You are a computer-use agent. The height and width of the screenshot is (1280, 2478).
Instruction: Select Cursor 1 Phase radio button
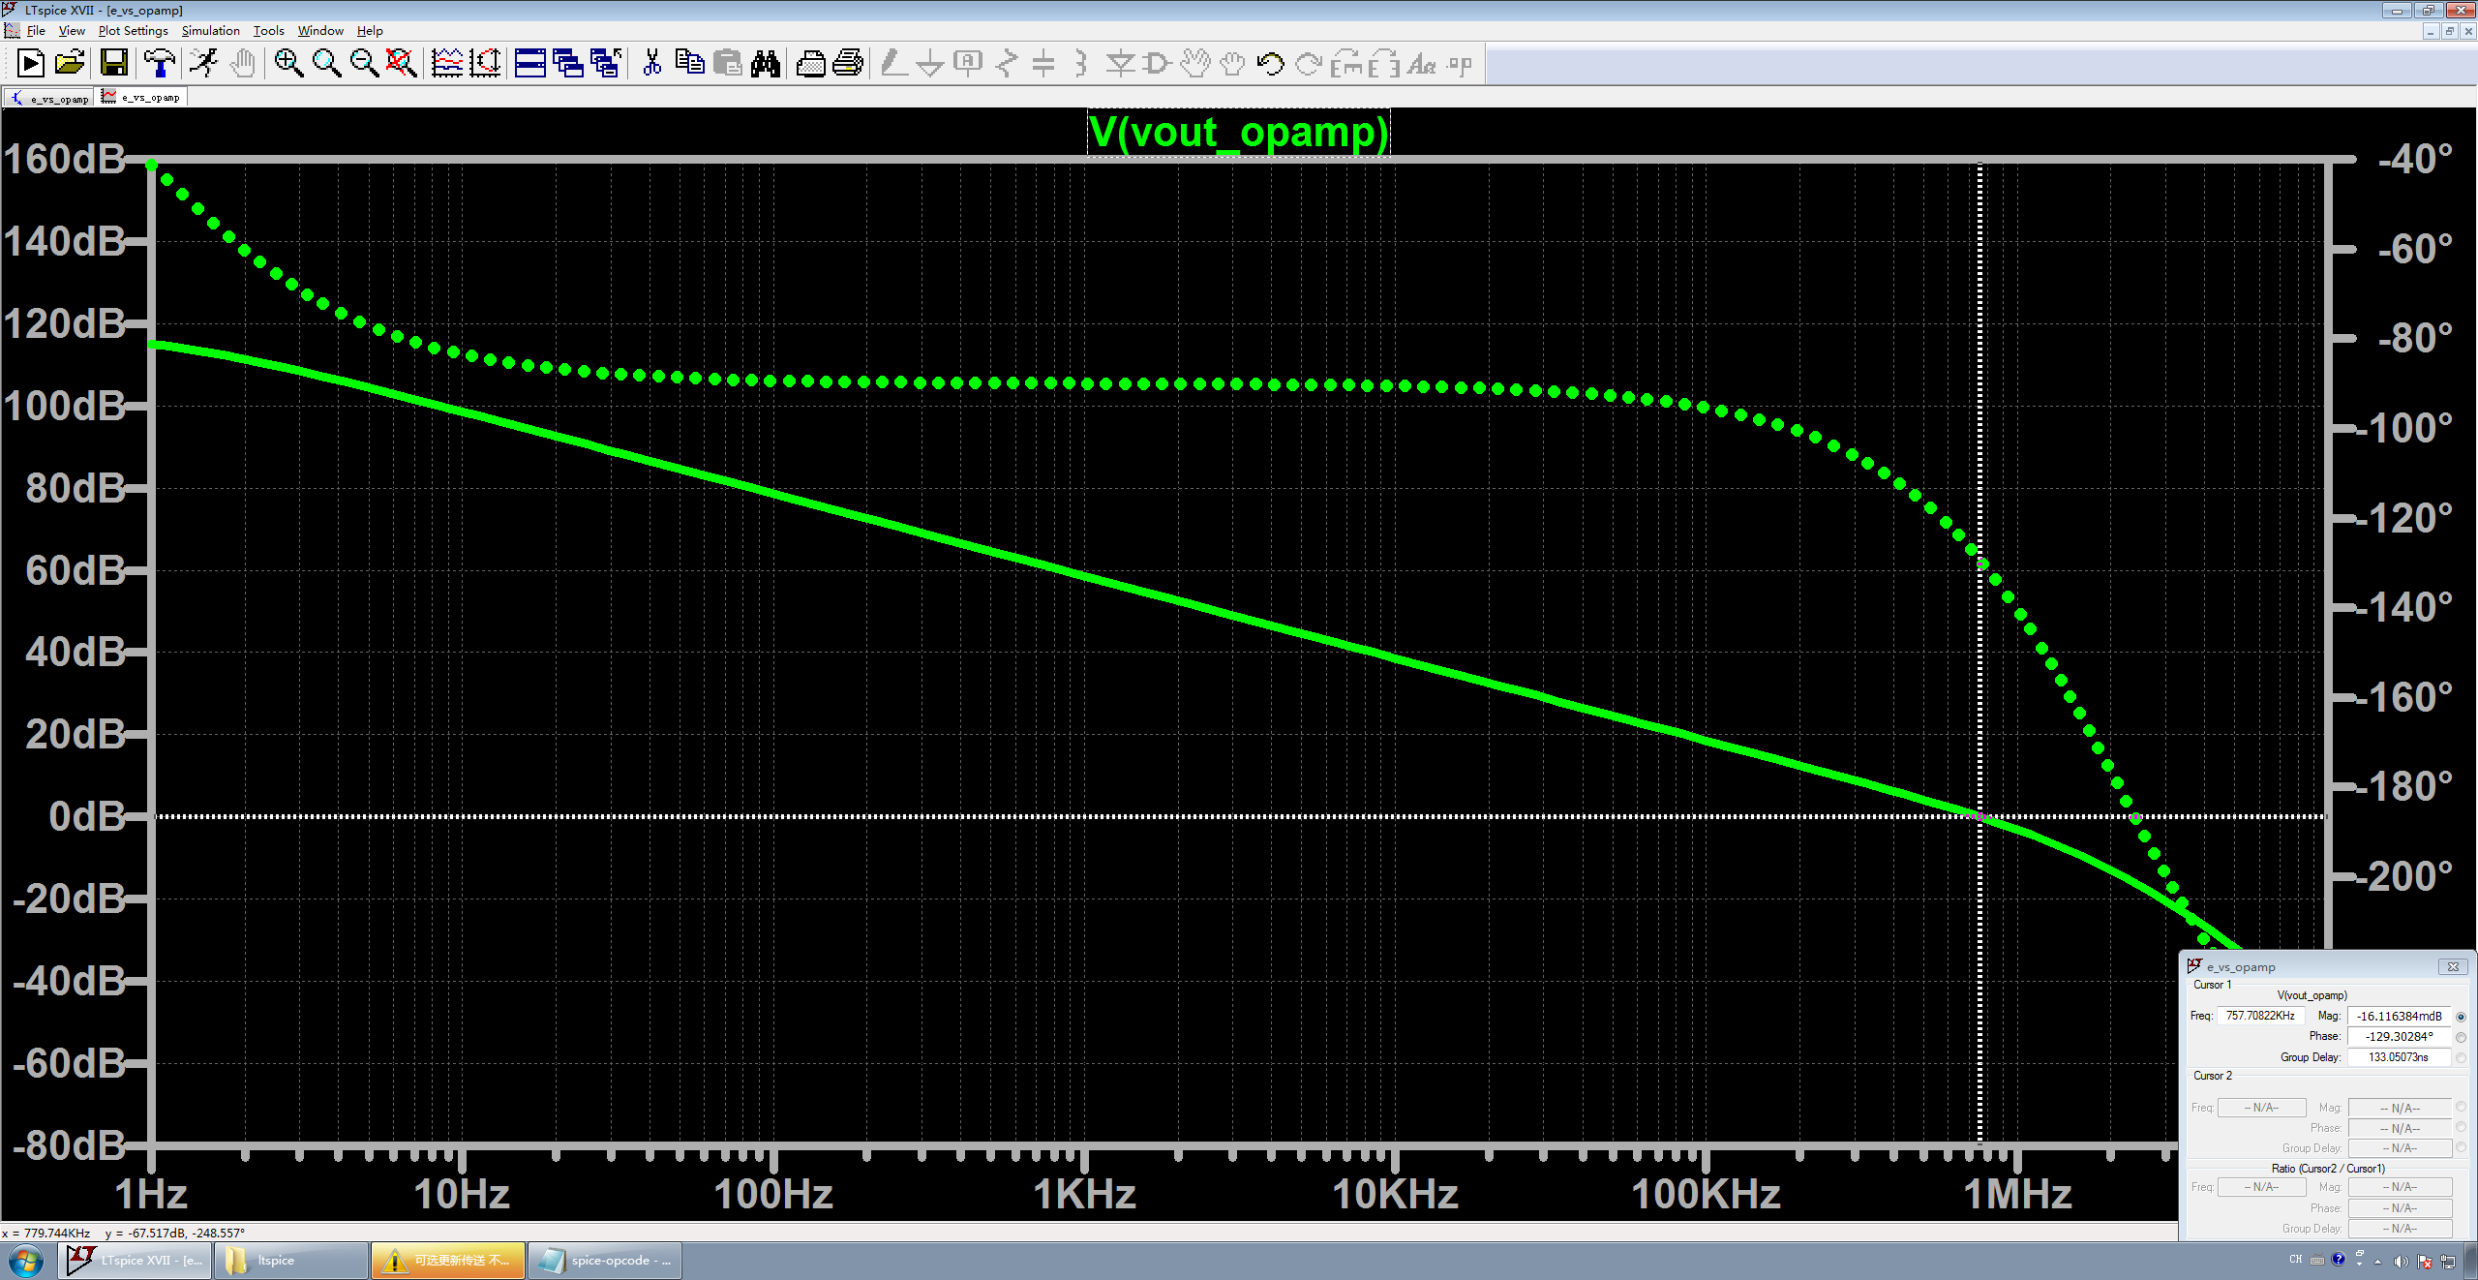click(2461, 1037)
